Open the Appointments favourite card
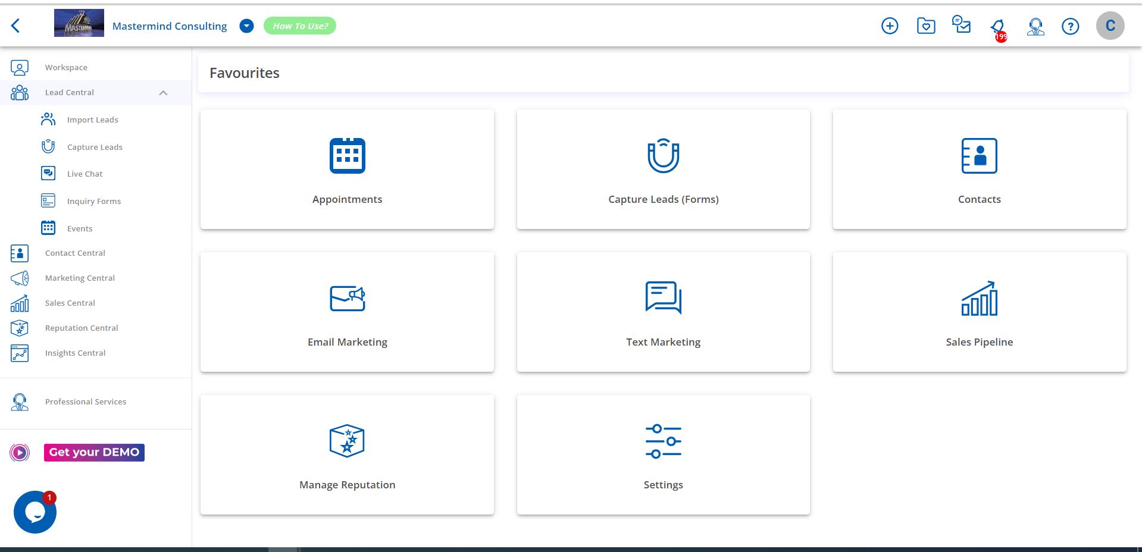Image resolution: width=1142 pixels, height=552 pixels. click(347, 169)
